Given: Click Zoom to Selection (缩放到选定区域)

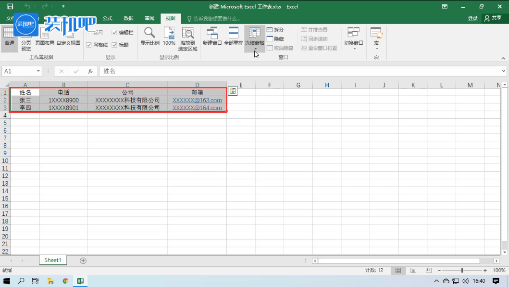Looking at the screenshot, I should coord(187,33).
